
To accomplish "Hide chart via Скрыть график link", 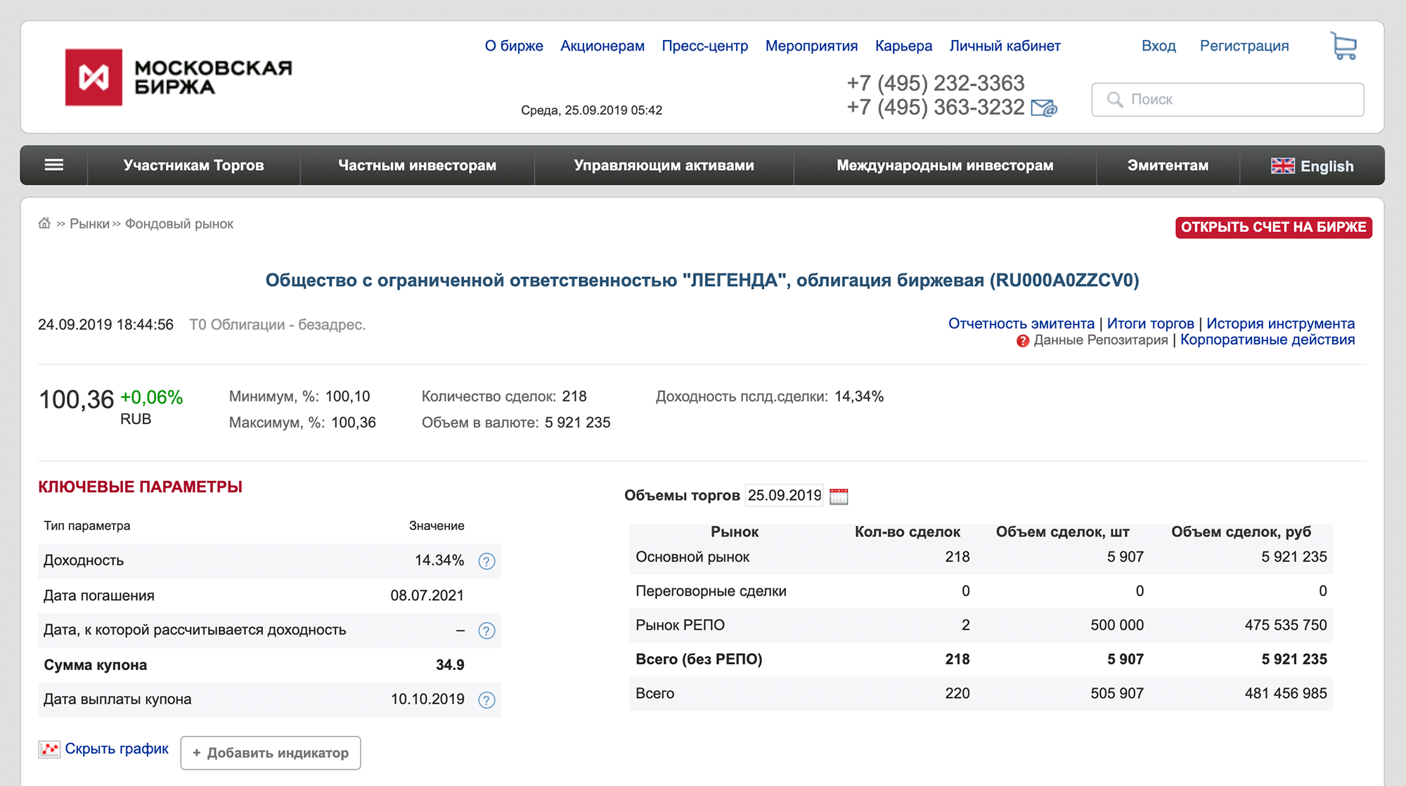I will (x=117, y=749).
